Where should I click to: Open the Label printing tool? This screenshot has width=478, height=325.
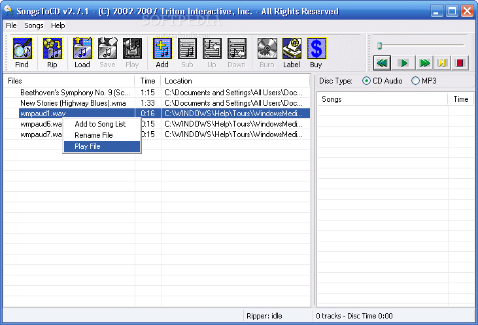click(x=292, y=53)
